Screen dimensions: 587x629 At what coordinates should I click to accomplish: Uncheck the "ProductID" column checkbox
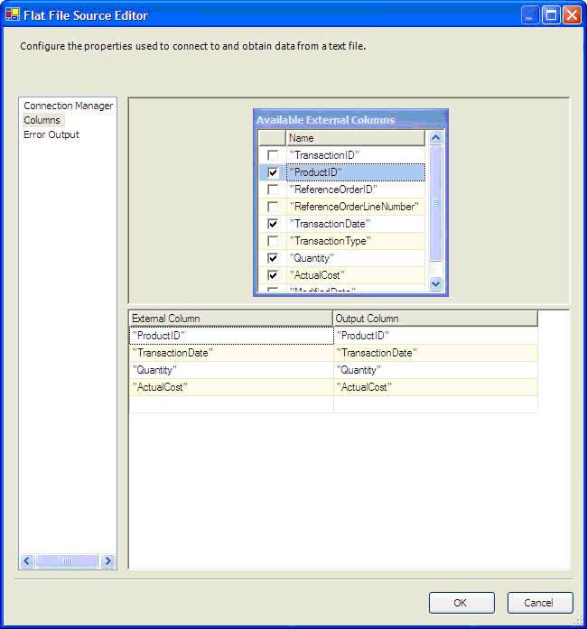point(273,172)
